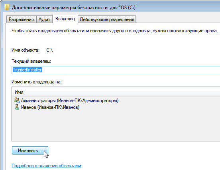Click the C:\ object name value
Image resolution: width=220 pixels, height=170 pixels.
tap(49, 50)
